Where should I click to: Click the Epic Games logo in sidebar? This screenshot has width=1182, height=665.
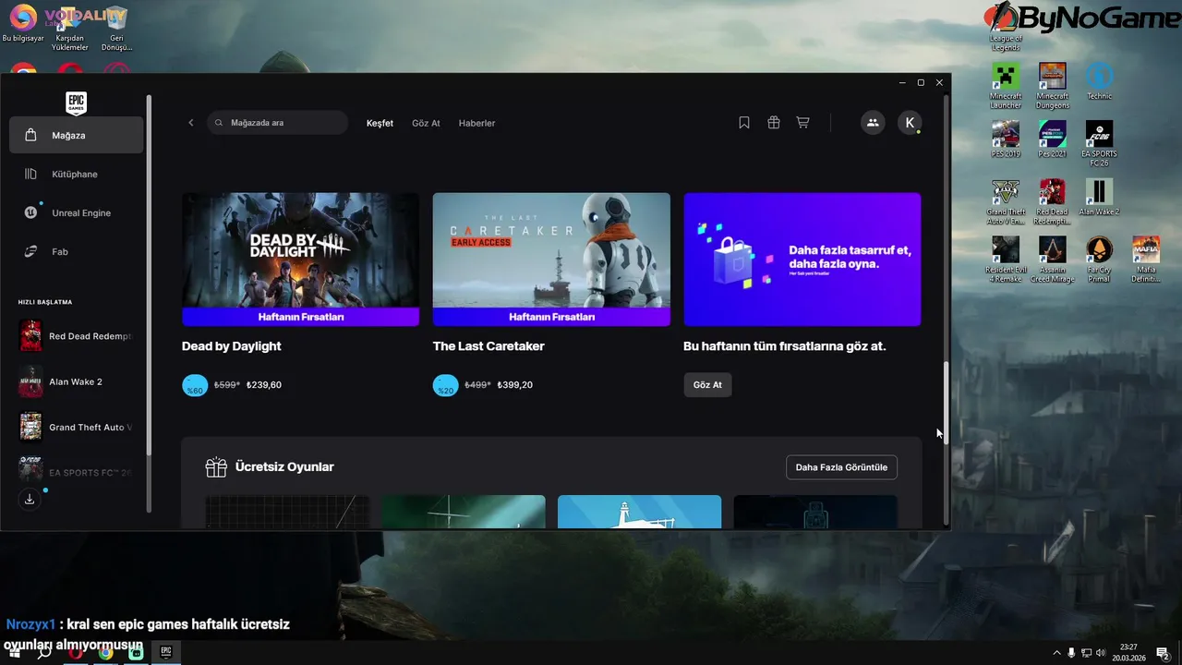(77, 103)
